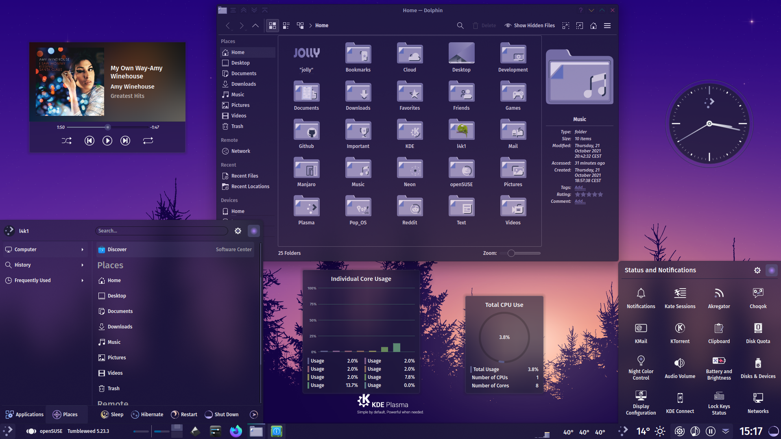Open search in Dolphin toolbar
The image size is (781, 439).
tap(460, 26)
